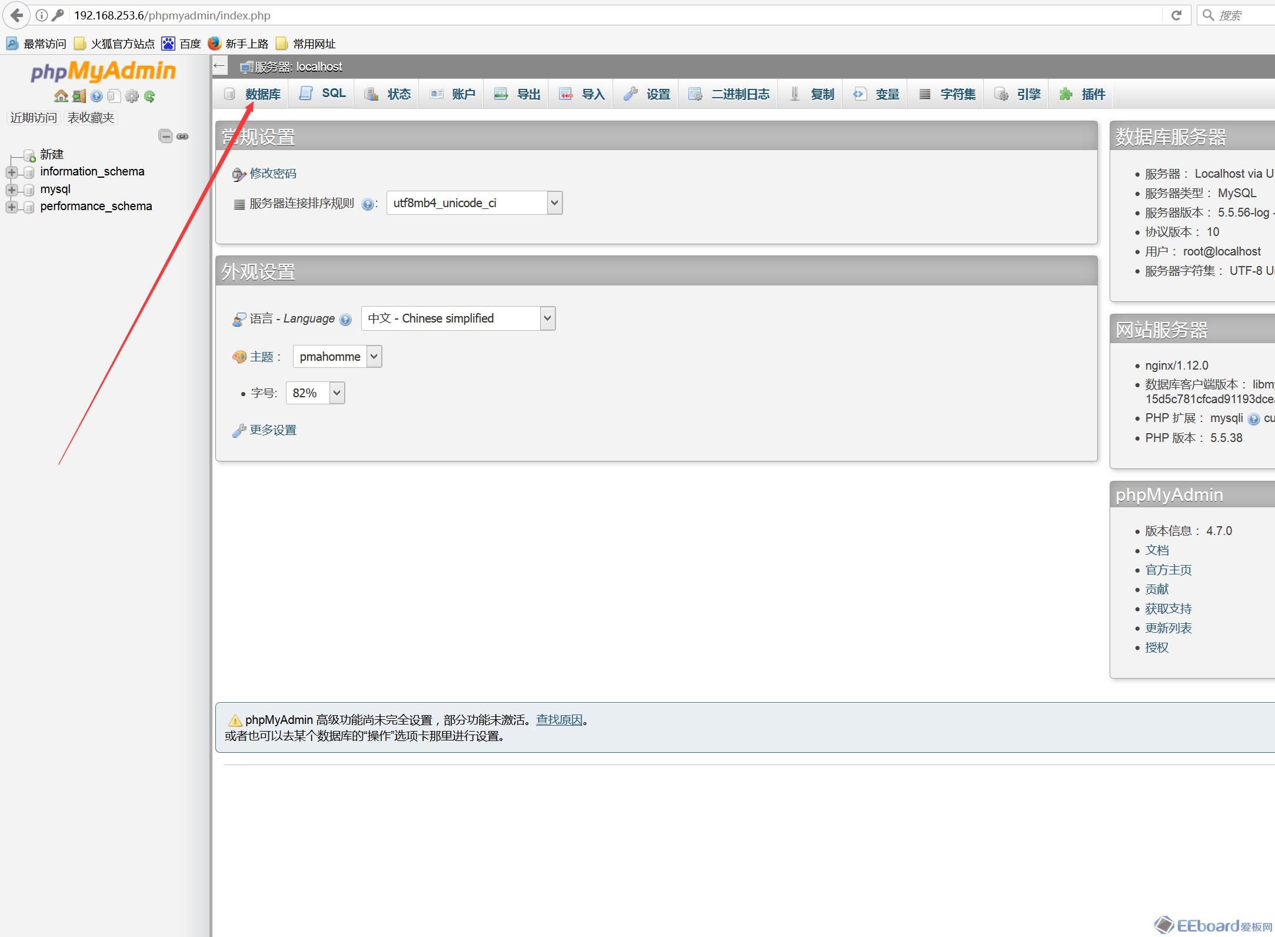Open the 字符集 tab
The image size is (1275, 937).
(x=946, y=94)
